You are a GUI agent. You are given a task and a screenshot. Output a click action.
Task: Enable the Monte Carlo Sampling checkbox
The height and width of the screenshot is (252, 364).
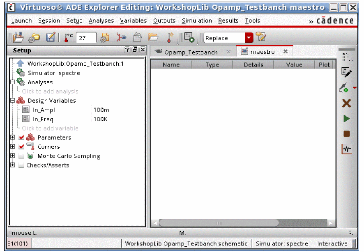(x=21, y=156)
